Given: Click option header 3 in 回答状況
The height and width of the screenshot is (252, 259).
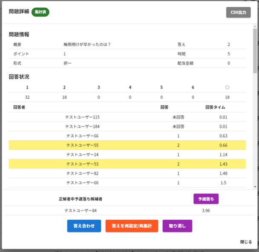Looking at the screenshot, I should tap(98, 87).
